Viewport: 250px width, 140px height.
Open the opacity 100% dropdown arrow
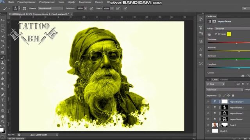click(x=86, y=9)
